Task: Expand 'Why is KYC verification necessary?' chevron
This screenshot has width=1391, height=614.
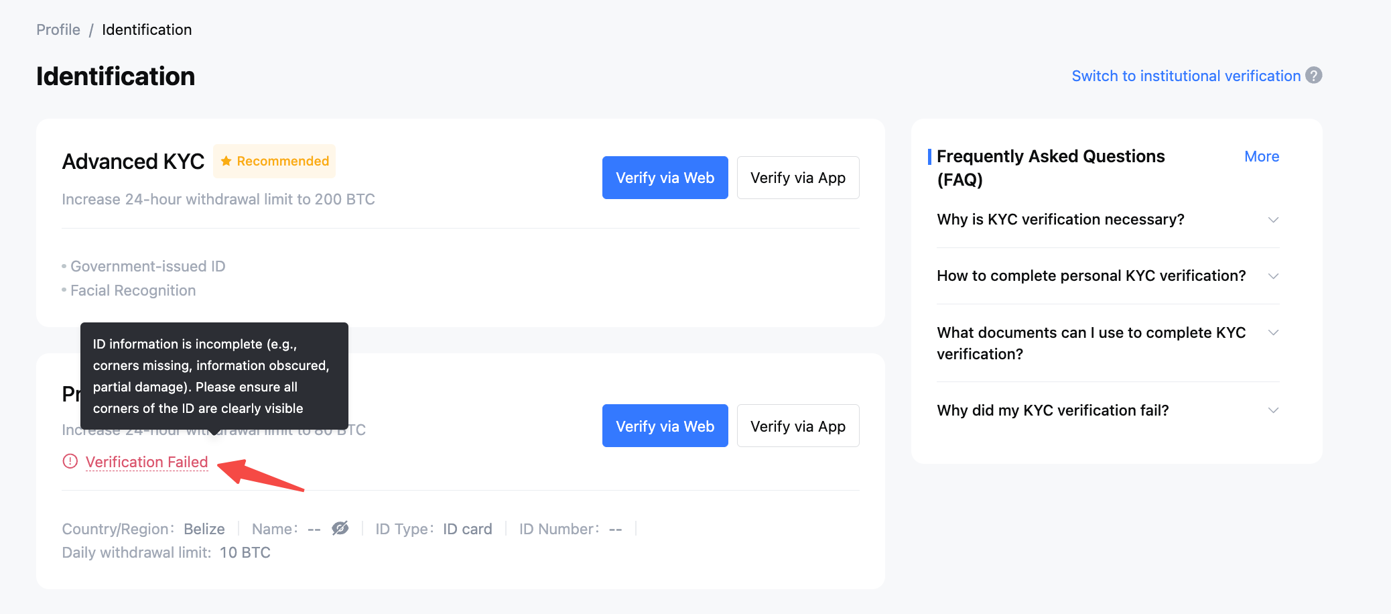Action: point(1273,220)
